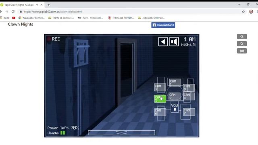This screenshot has height=145, width=258.
Task: Click the green Usage bars indicator
Action: [x=63, y=133]
